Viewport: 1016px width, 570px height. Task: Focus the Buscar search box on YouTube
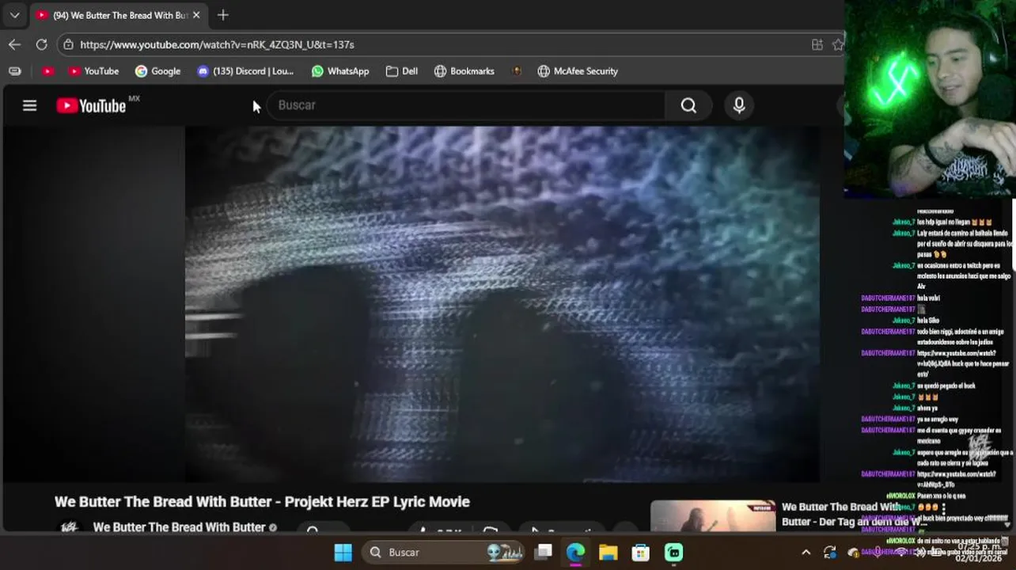click(x=467, y=105)
